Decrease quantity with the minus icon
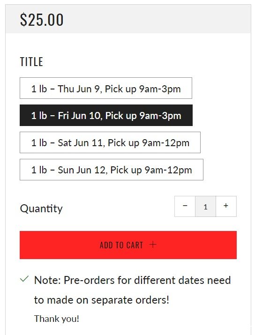The height and width of the screenshot is (335, 255). pos(185,206)
